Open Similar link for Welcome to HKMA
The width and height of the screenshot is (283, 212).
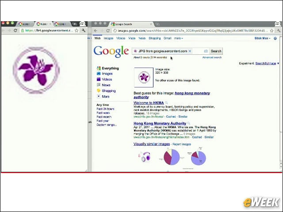(183, 117)
